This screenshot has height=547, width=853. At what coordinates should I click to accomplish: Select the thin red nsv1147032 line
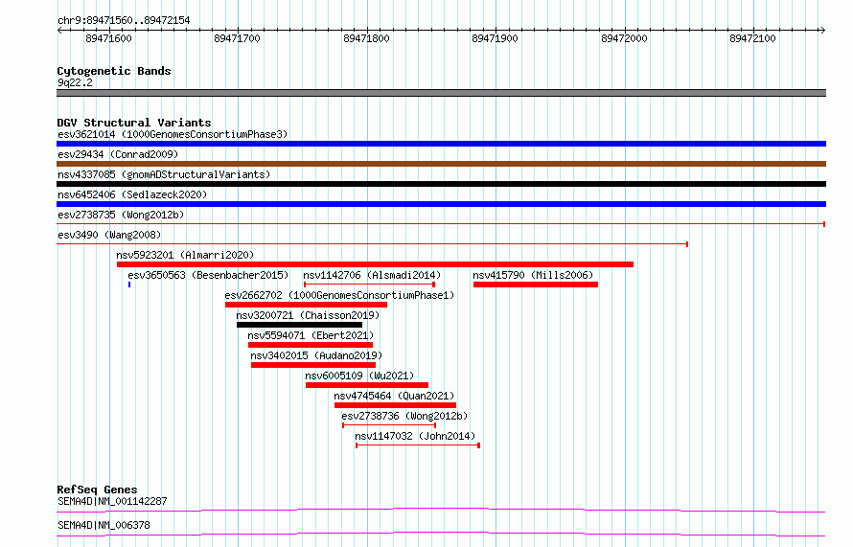click(x=418, y=445)
